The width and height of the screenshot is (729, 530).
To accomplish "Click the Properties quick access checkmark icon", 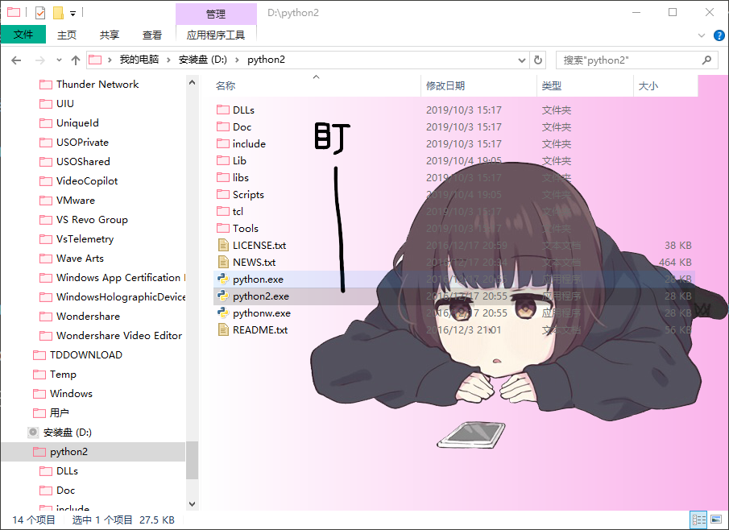I will [40, 13].
